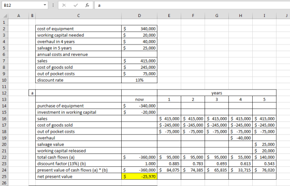This screenshot has width=290, height=186.
Task: Select row 12 header
Action: (x=4, y=93)
